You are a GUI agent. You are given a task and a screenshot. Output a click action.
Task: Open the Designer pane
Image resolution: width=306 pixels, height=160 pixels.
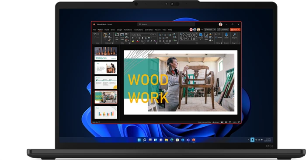point(234,36)
